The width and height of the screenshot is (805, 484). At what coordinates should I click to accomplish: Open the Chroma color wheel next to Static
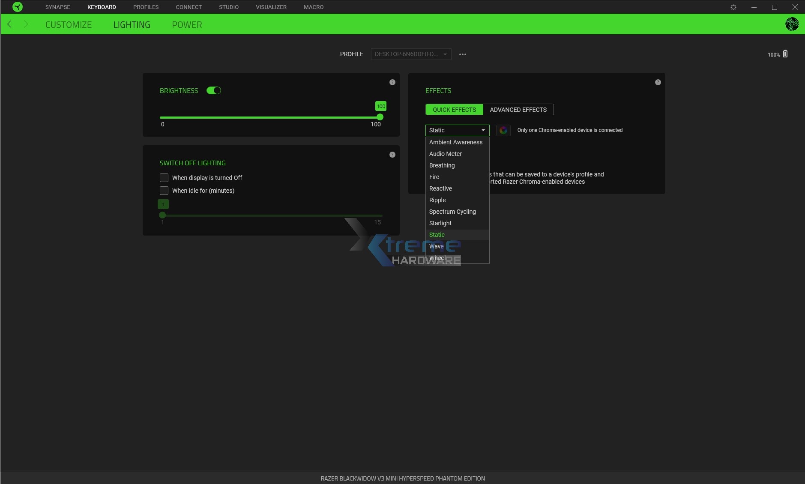click(x=503, y=130)
